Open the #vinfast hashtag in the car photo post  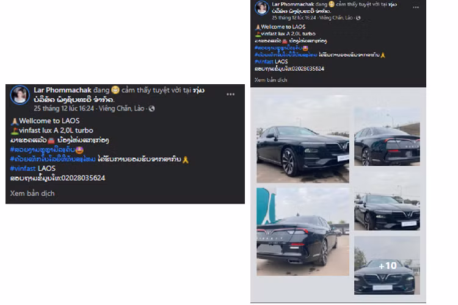[x=263, y=62]
